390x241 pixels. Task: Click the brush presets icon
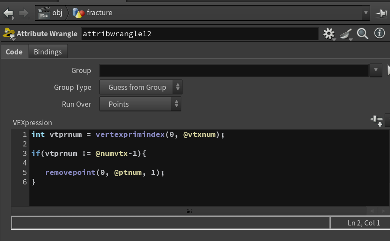pyautogui.click(x=346, y=34)
